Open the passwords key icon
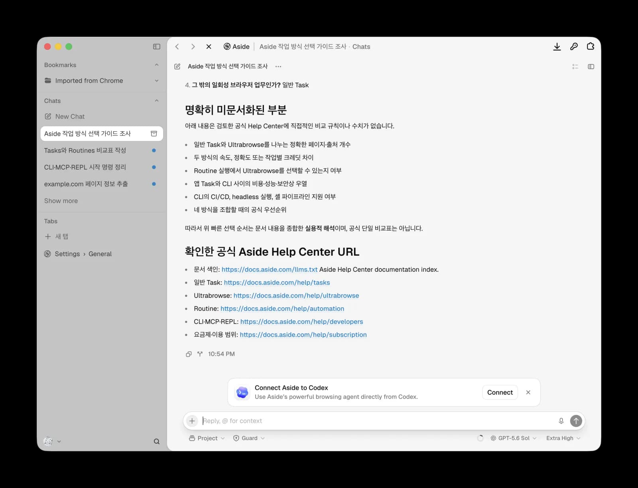 coord(574,47)
